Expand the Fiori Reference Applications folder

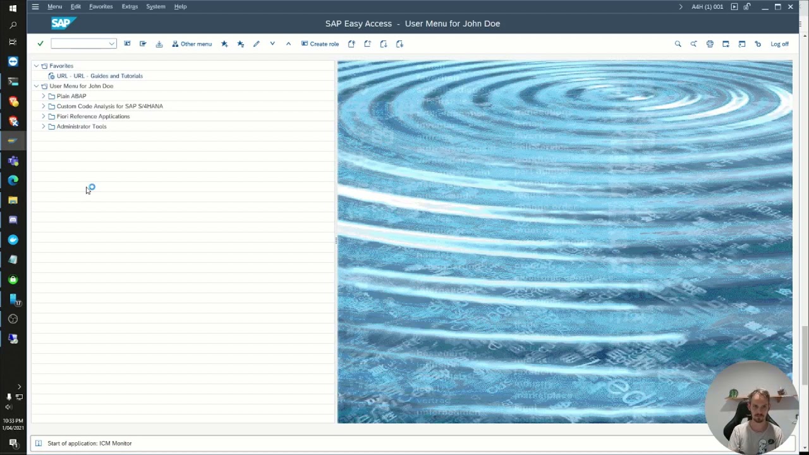[x=44, y=116]
